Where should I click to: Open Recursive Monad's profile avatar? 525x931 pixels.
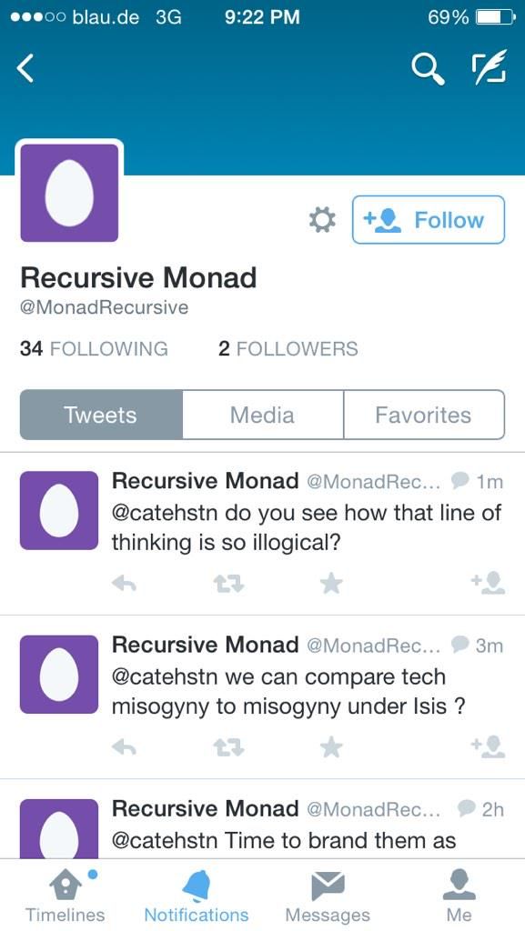(x=70, y=192)
